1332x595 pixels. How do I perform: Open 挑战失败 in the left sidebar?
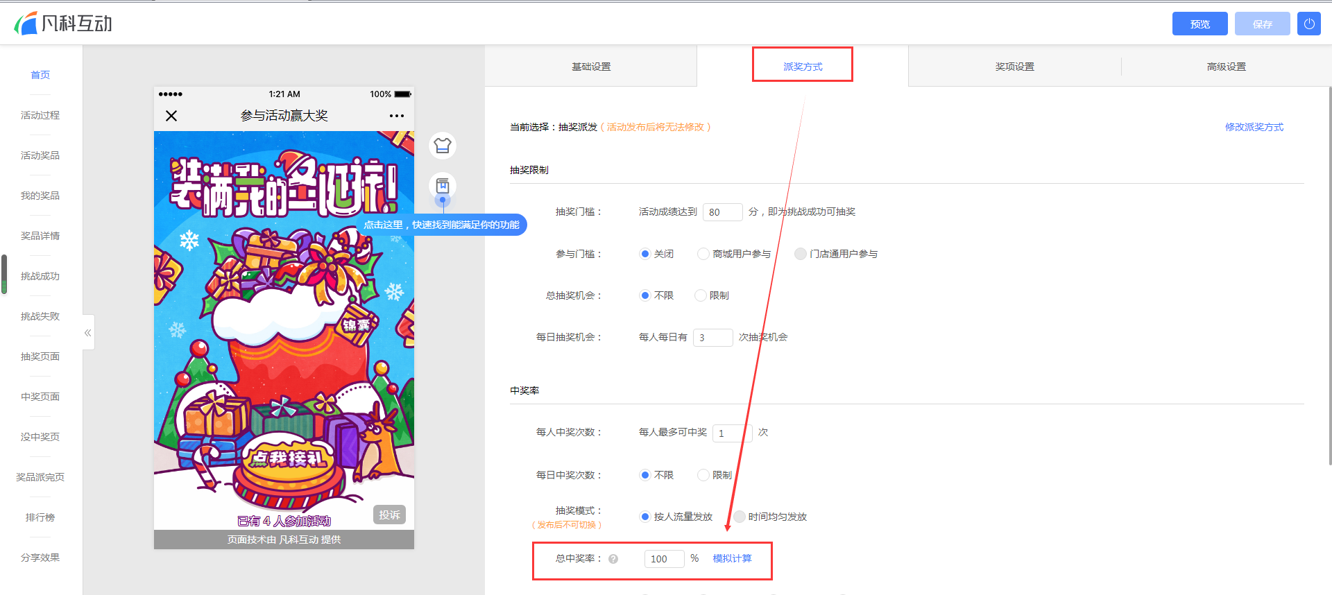[x=40, y=316]
